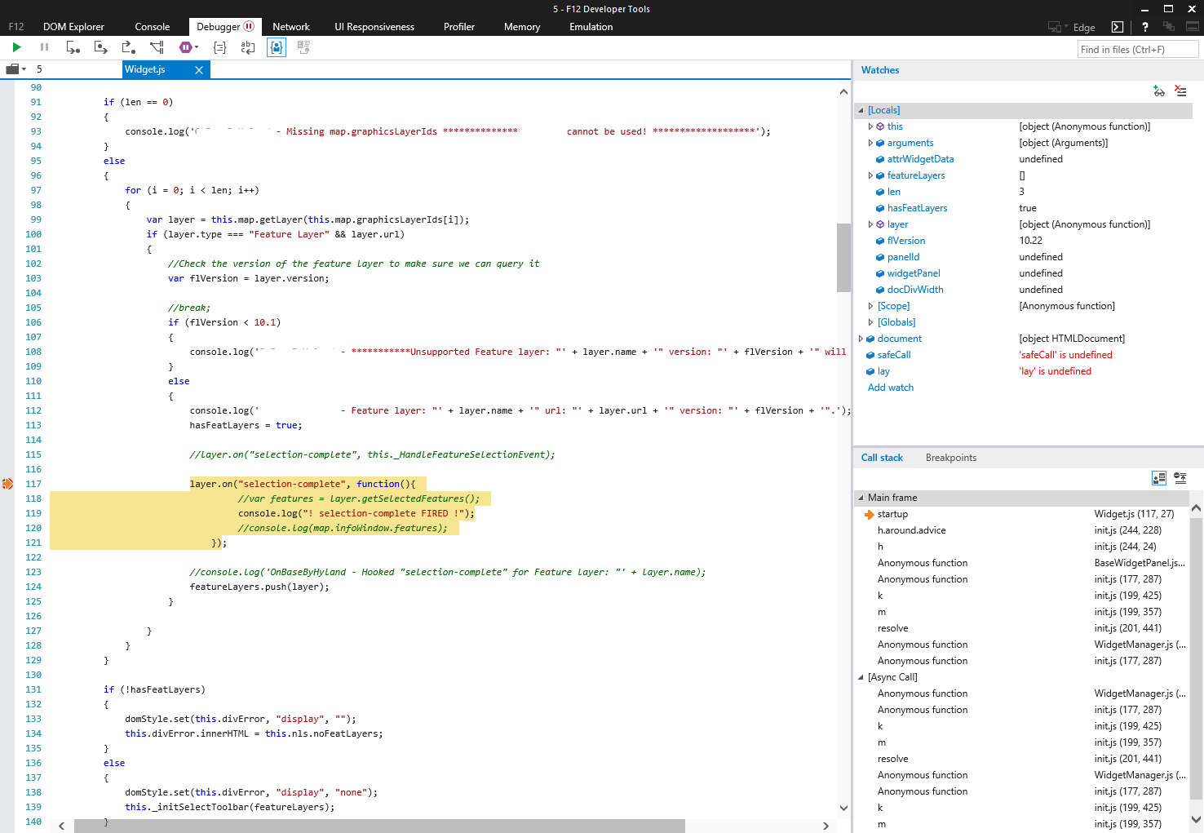Select the Call stack tab
Screen dimensions: 1204x833
coord(882,458)
